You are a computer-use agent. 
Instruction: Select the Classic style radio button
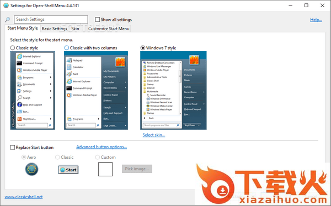(13, 48)
